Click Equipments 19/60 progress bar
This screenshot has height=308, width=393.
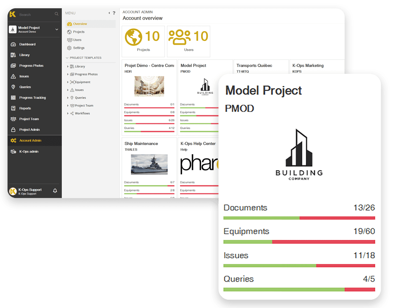click(x=299, y=242)
